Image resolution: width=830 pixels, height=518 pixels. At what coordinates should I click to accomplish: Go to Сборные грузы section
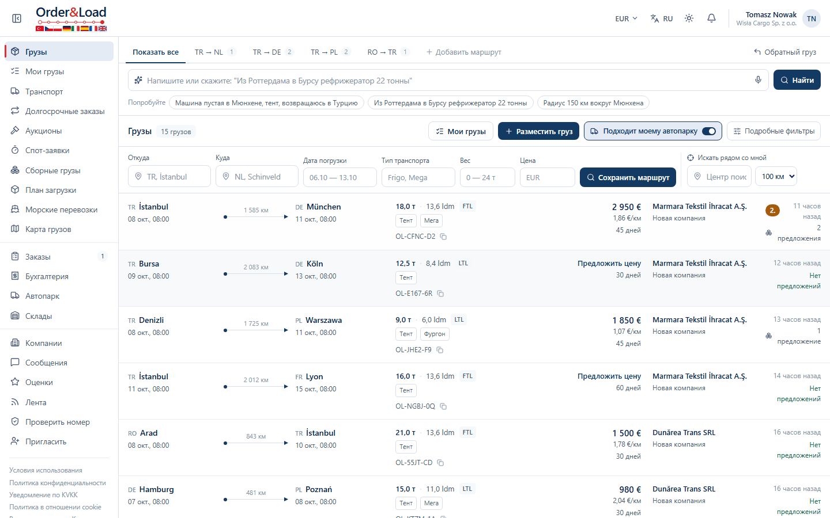pyautogui.click(x=59, y=170)
